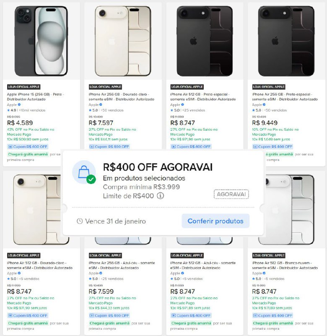
Task: Click the coupon icon on iPhone Air 512 GB Azul-céu
Action: [x=174, y=315]
